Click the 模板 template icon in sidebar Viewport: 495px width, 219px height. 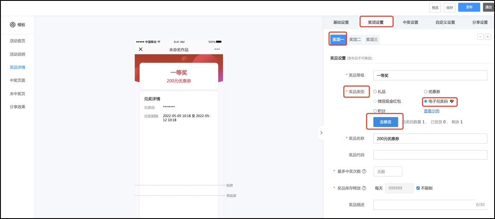pyautogui.click(x=13, y=25)
